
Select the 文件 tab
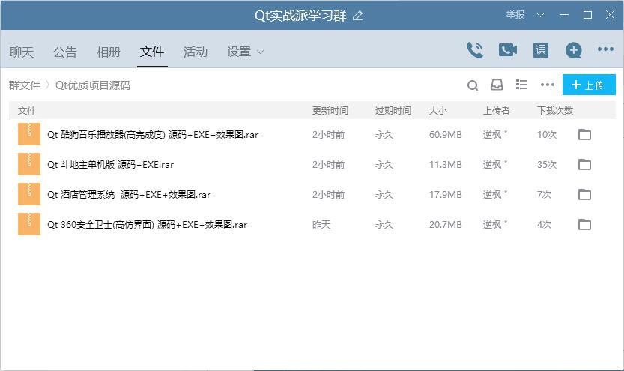pyautogui.click(x=152, y=52)
